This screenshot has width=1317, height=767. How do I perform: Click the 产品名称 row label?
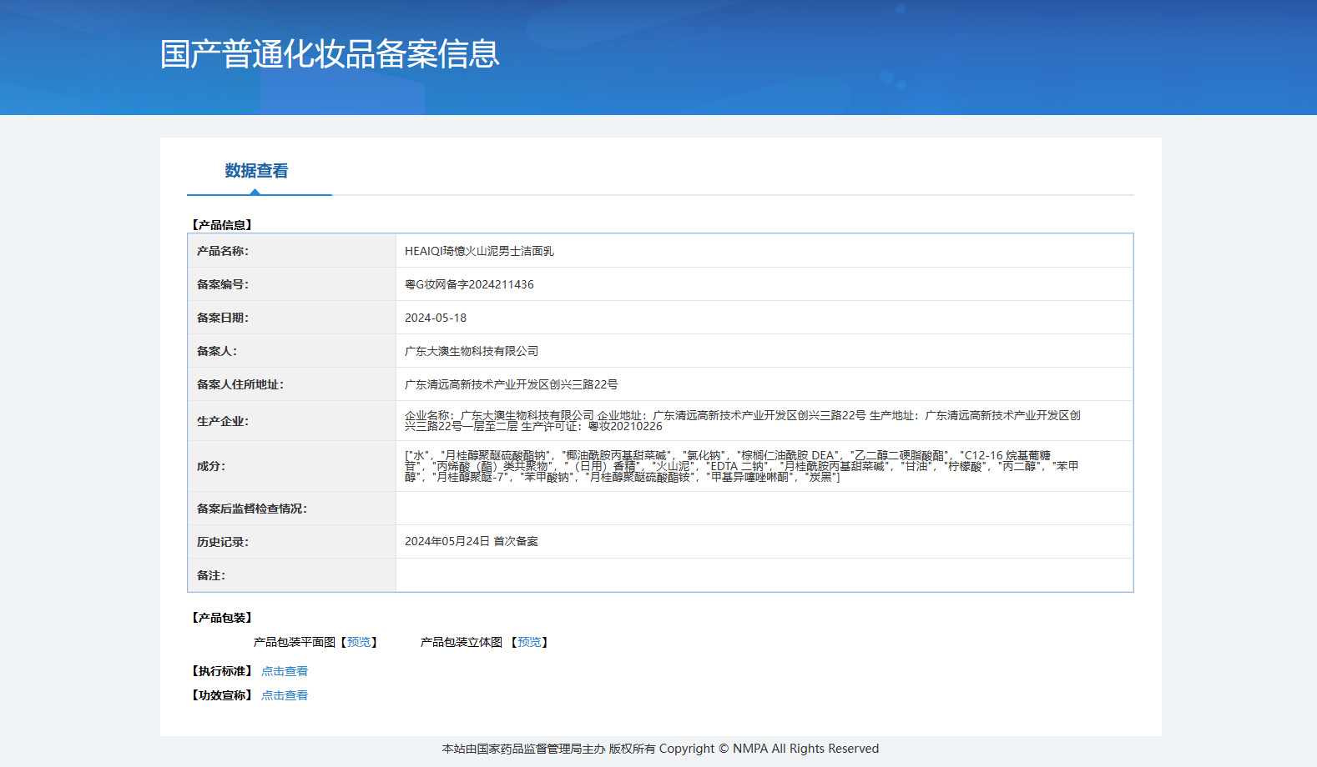[x=223, y=251]
